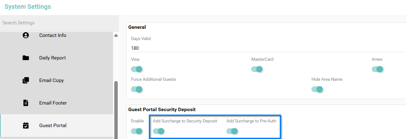Viewport: 406px width, 139px height.
Task: Turn off Hide Area Name toggle
Action: pos(317,89)
